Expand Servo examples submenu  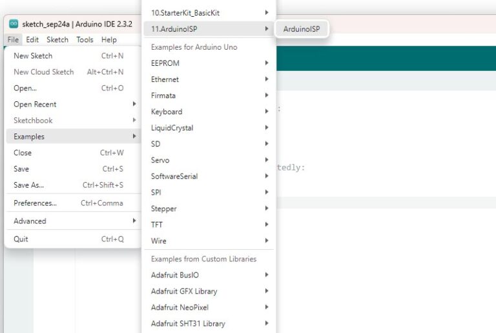[x=209, y=160]
